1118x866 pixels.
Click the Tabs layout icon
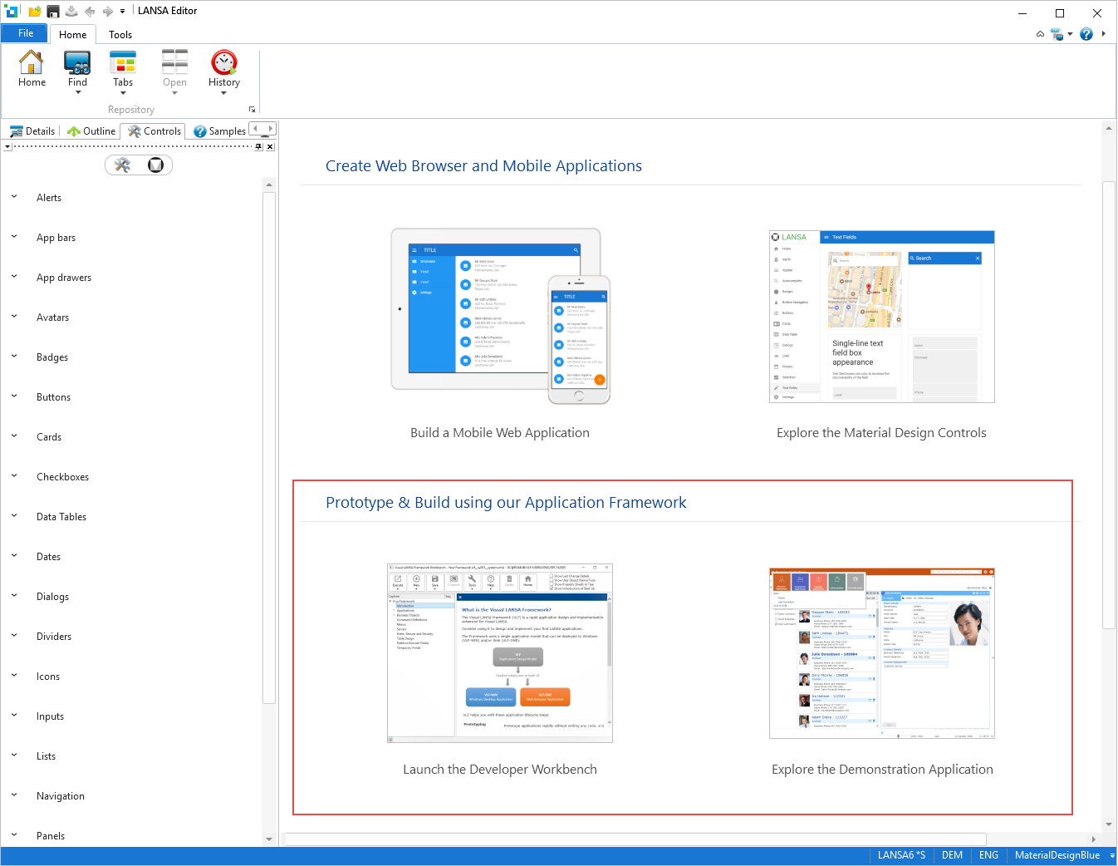click(123, 62)
